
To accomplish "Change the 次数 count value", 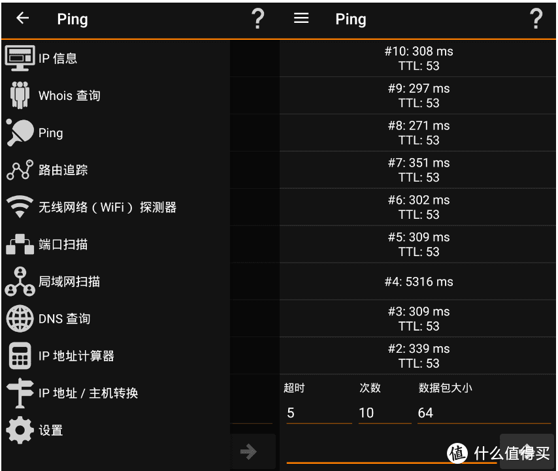I will [385, 413].
